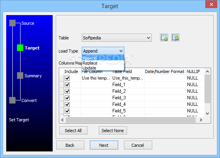Click NULL cell in Field_5 row
Viewport: 220px width, 158px height.
pos(195,111)
